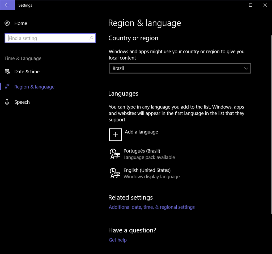Click the Windows display language text

pos(152,177)
